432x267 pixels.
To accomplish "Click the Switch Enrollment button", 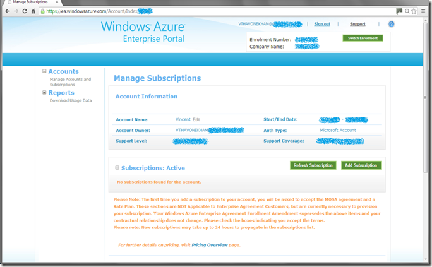I will (x=363, y=38).
